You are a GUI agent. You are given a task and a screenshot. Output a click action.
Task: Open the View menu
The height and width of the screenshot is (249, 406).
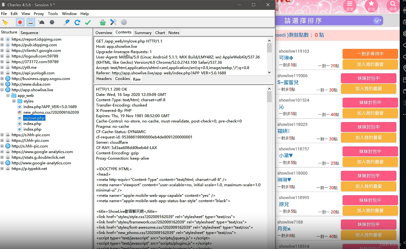point(26,14)
